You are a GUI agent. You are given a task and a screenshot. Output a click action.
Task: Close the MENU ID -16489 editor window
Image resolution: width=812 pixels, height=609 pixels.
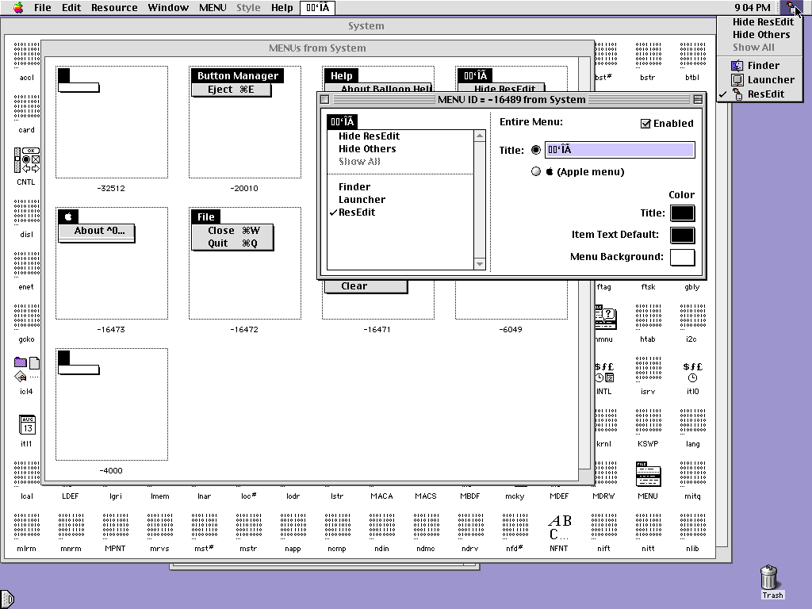point(324,99)
